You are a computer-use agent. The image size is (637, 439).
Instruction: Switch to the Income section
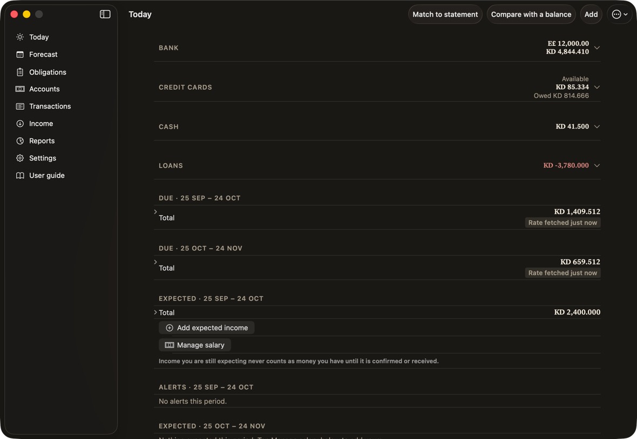[41, 124]
